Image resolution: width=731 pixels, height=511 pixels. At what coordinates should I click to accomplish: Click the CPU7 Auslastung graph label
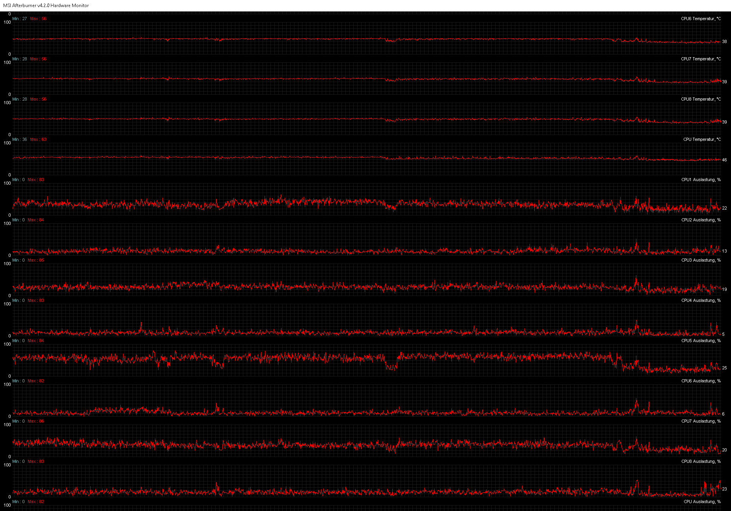pyautogui.click(x=701, y=421)
